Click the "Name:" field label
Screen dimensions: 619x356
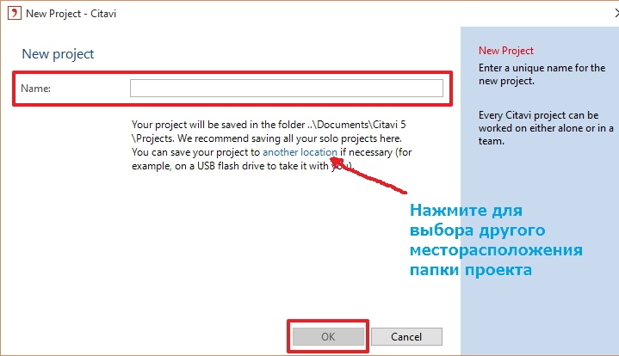pos(35,89)
